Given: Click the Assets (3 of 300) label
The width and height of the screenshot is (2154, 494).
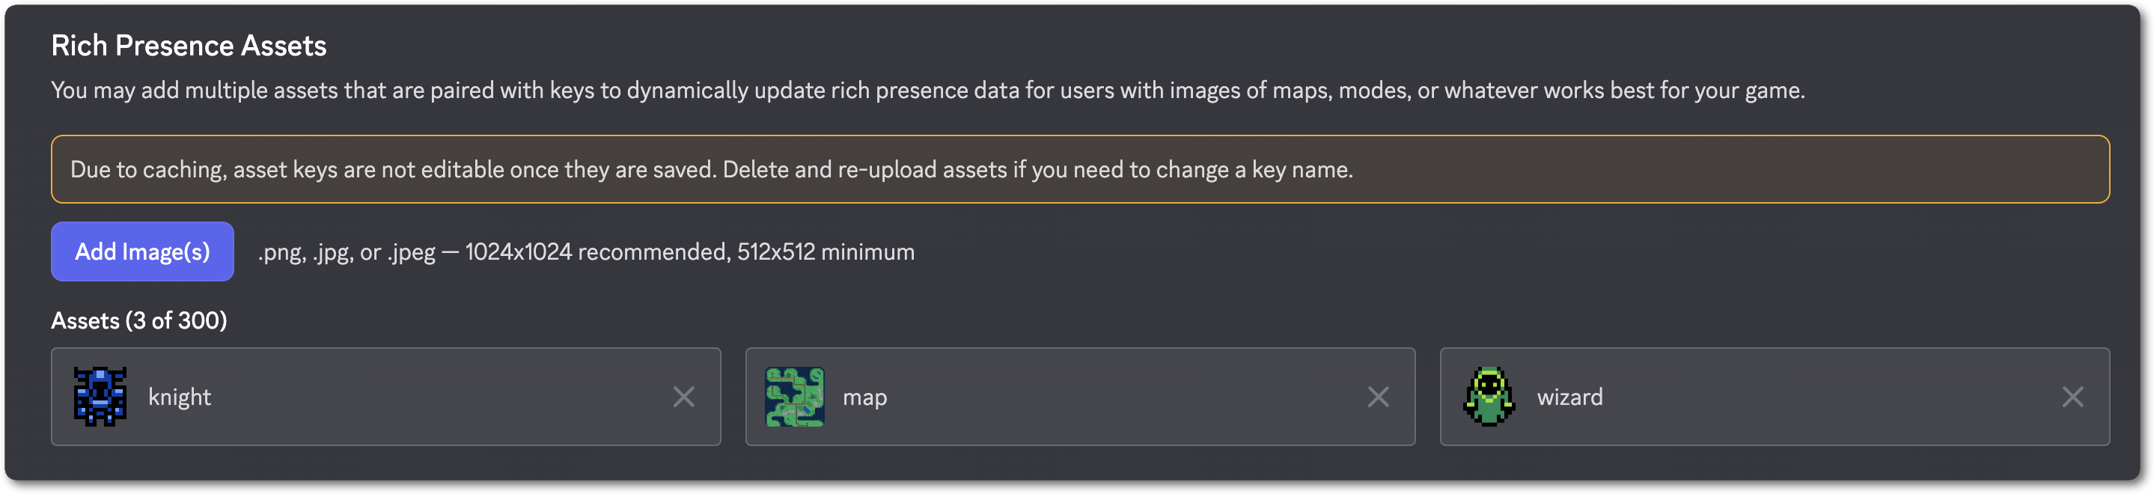Looking at the screenshot, I should tap(140, 320).
